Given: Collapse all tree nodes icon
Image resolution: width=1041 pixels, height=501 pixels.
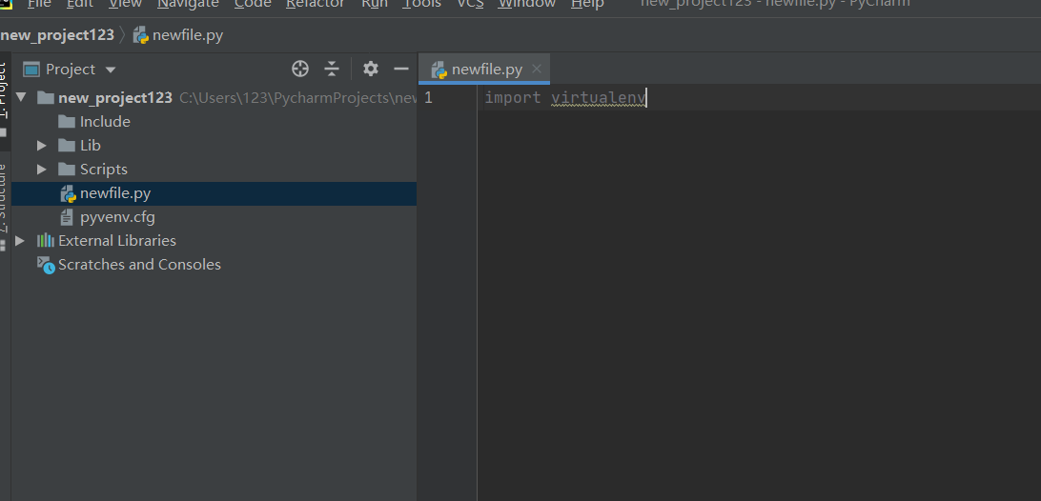Looking at the screenshot, I should 332,69.
